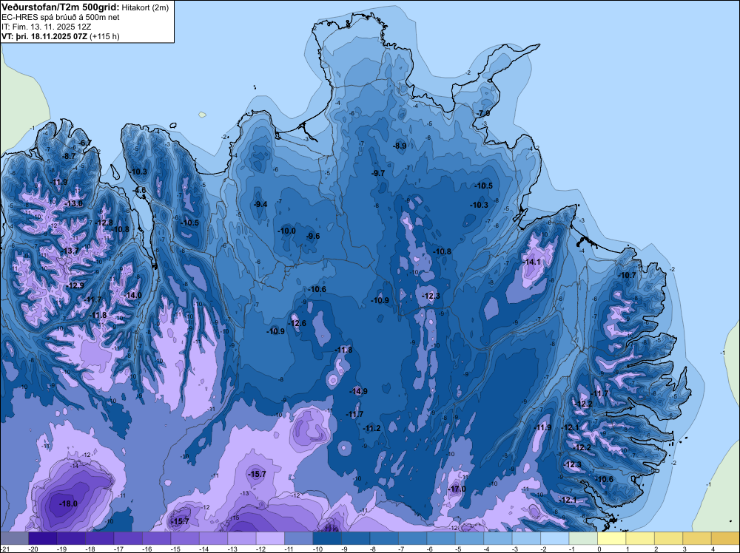Click the small green island off the north coast
740x553 pixels.
point(202,115)
